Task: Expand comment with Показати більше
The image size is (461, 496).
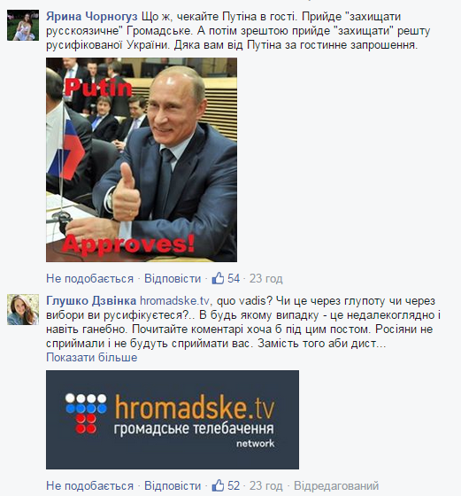Action: click(x=92, y=358)
